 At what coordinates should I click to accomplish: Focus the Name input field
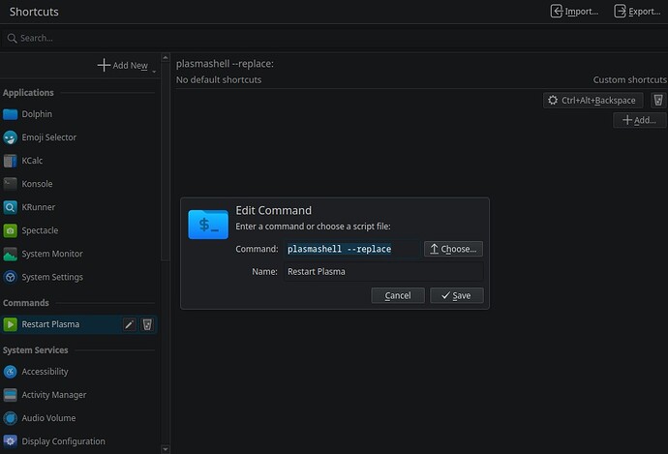pos(383,272)
